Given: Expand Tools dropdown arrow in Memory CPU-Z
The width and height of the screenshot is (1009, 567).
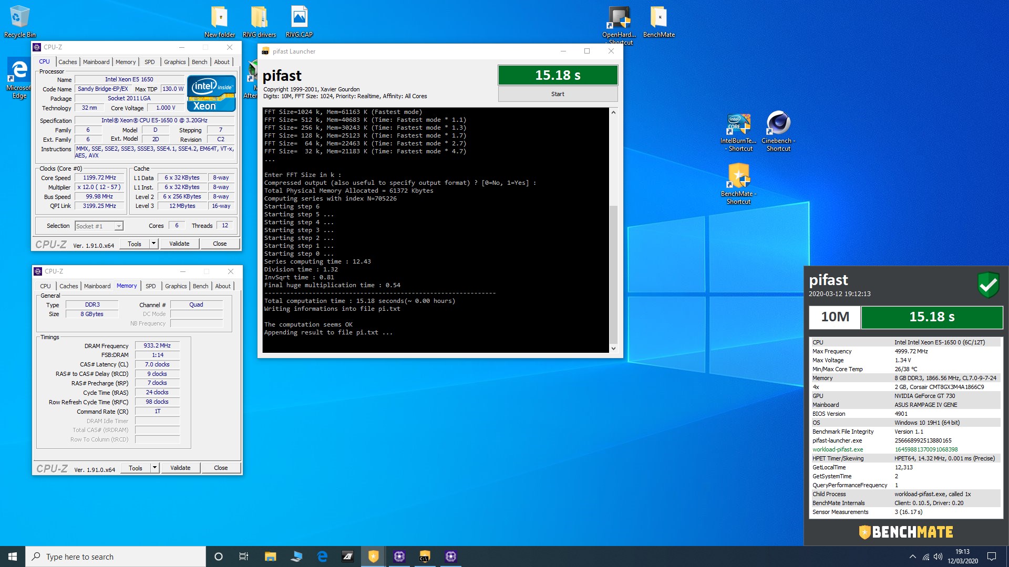Looking at the screenshot, I should (x=155, y=468).
